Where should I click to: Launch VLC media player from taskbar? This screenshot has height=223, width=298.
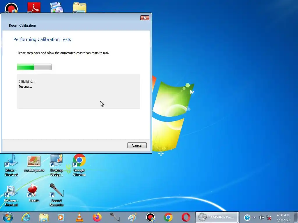[x=79, y=217]
